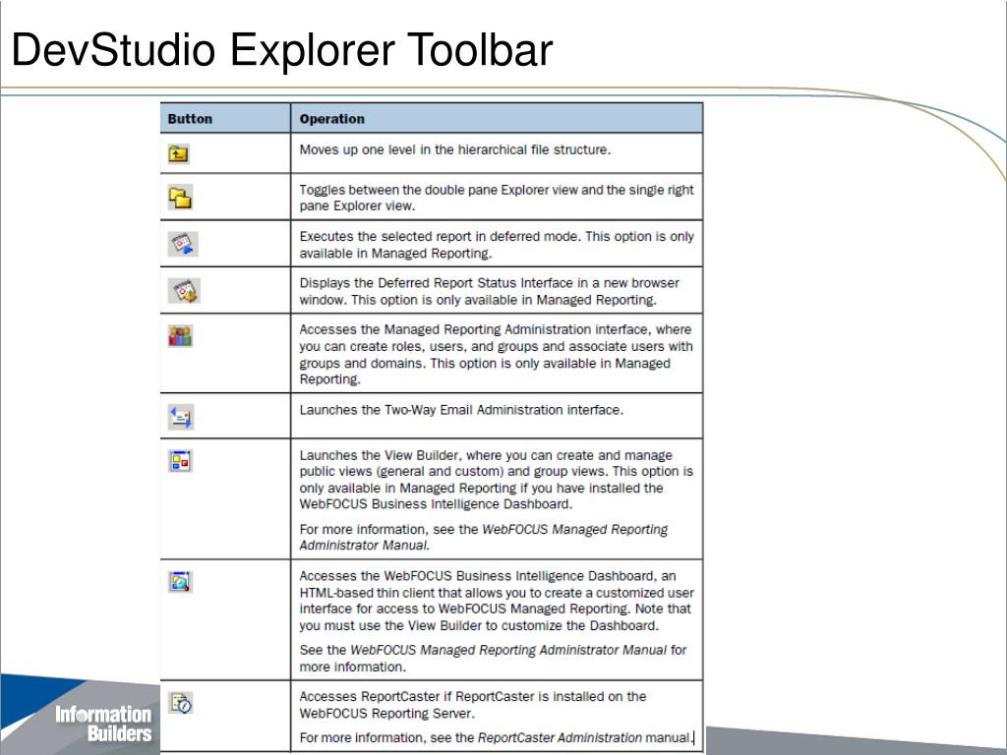
Task: Click the View Builder icon
Action: 181,461
